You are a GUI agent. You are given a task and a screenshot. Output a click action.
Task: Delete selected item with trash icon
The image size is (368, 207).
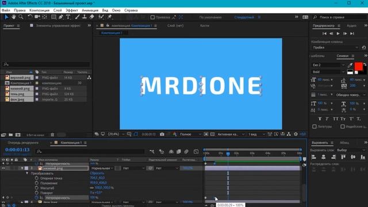(52, 135)
